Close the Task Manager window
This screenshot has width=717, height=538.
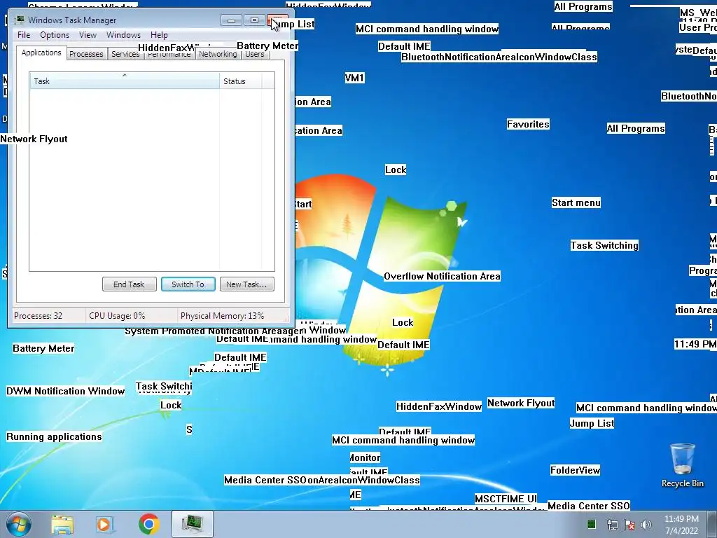point(277,20)
